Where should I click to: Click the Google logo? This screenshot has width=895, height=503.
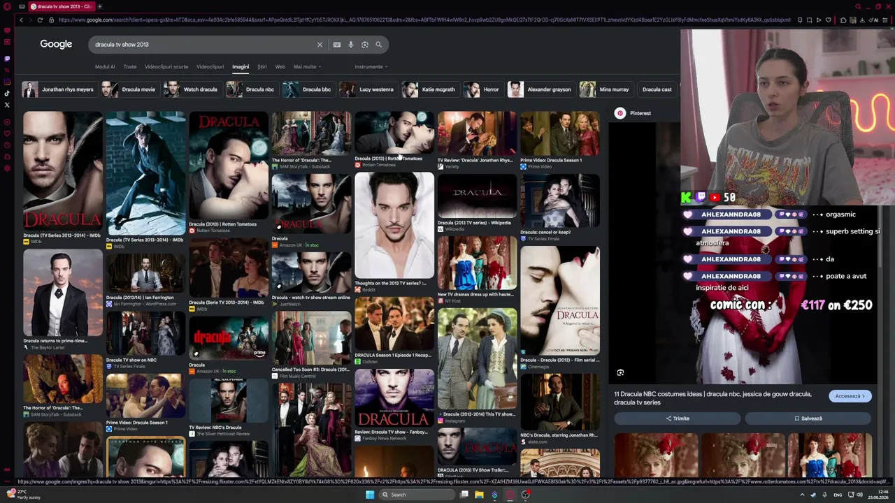point(56,45)
